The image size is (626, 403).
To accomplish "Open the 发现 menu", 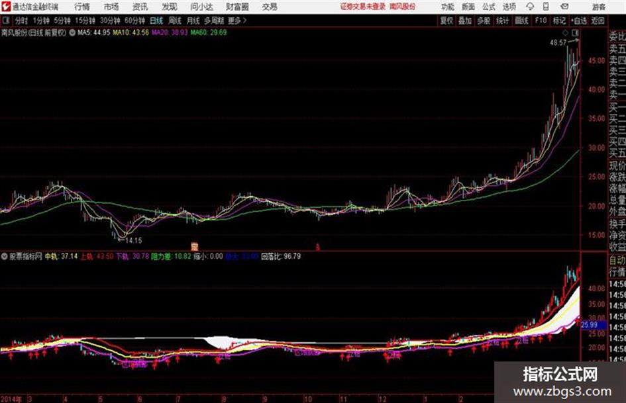I will pyautogui.click(x=170, y=7).
